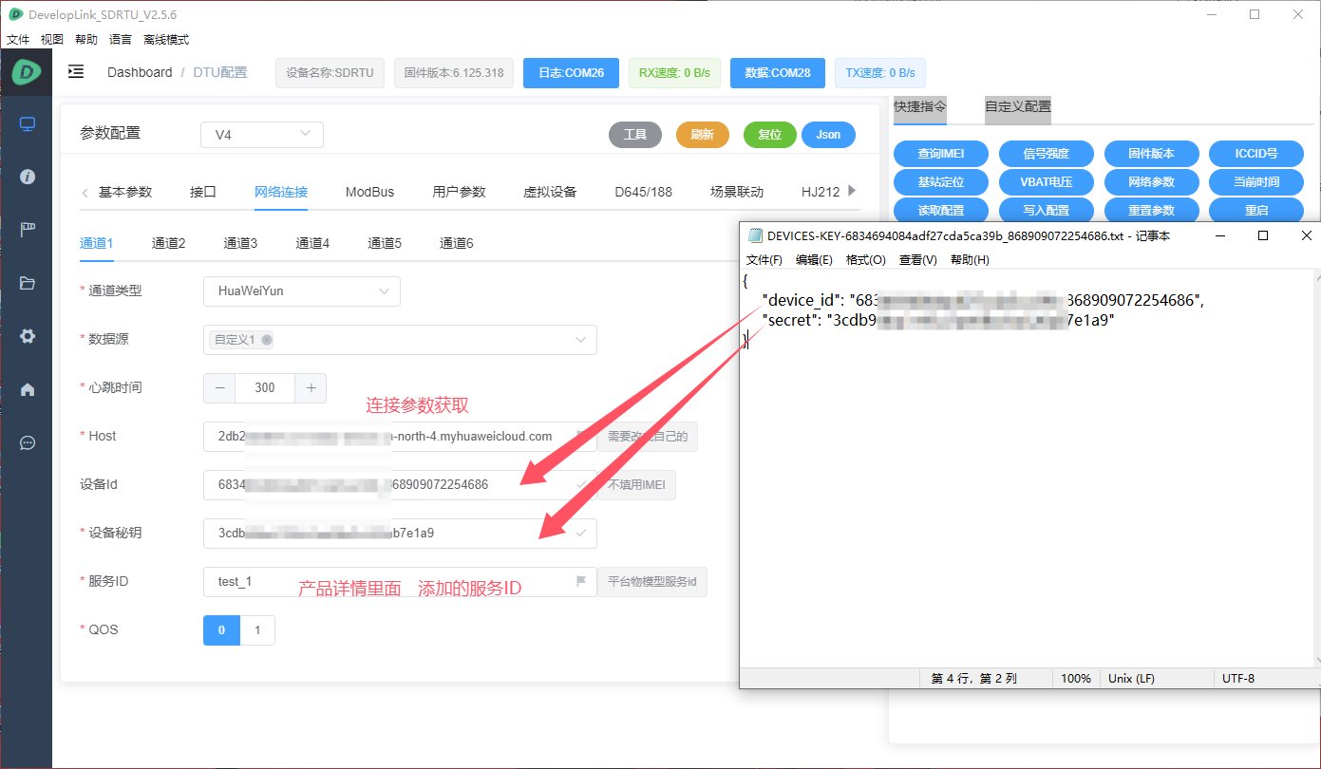
Task: Click the 查询IMEI quick command
Action: pos(941,154)
